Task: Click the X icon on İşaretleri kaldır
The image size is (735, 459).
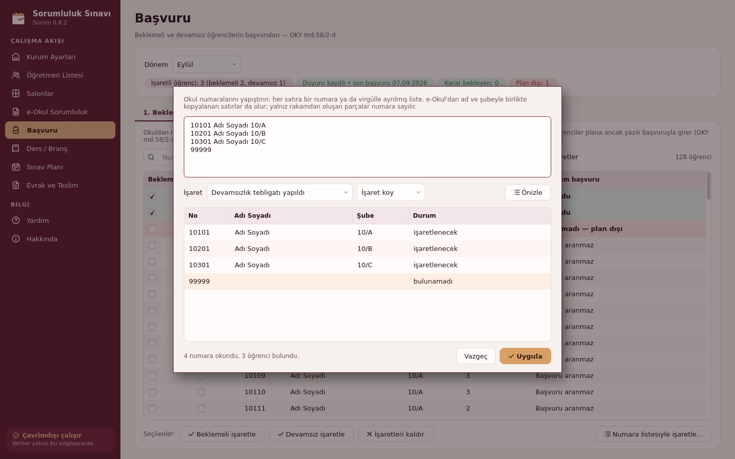Action: point(370,434)
